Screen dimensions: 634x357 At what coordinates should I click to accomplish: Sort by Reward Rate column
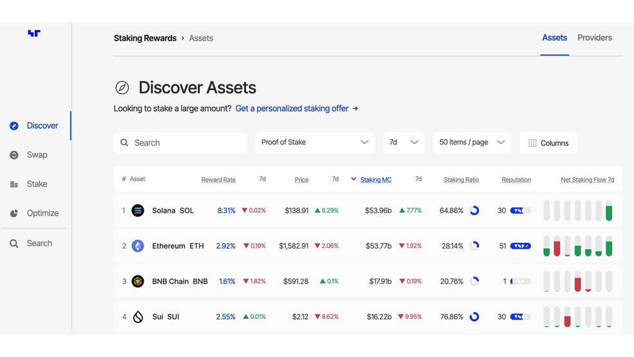pos(218,180)
